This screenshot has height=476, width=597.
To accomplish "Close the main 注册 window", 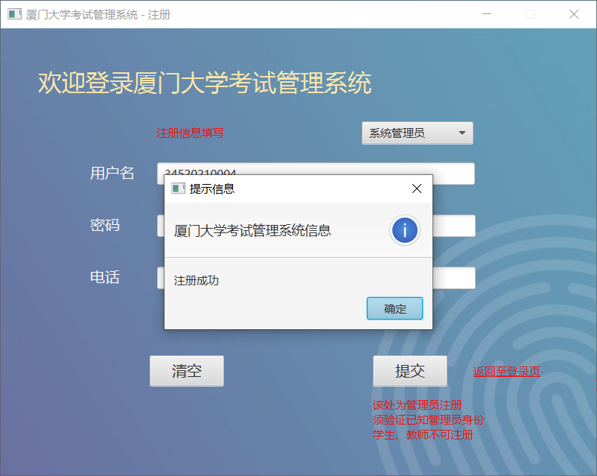I will pos(574,14).
